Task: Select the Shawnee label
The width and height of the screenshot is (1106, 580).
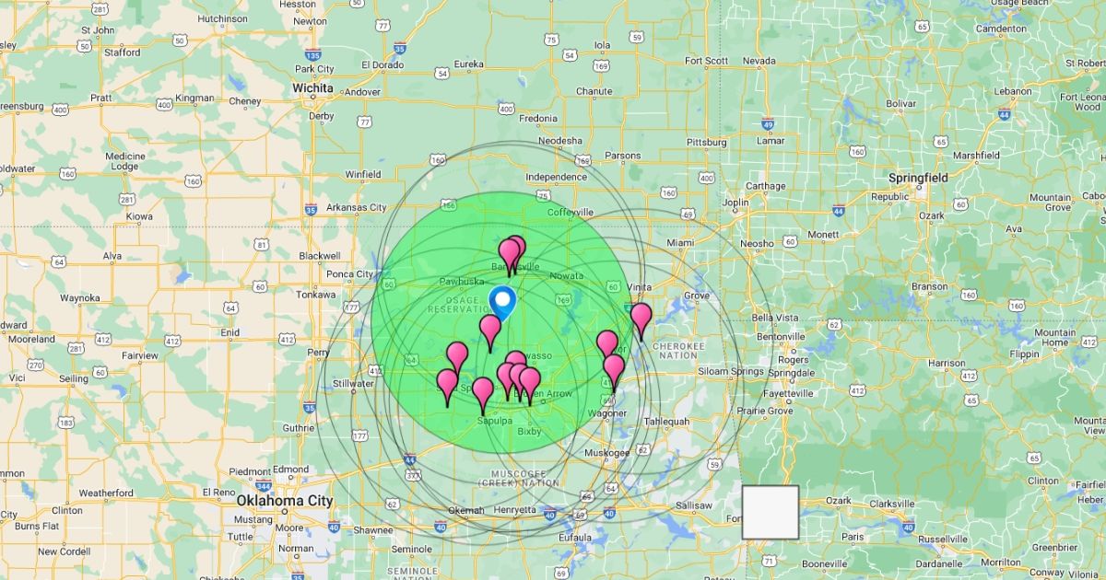Action: pos(372,529)
